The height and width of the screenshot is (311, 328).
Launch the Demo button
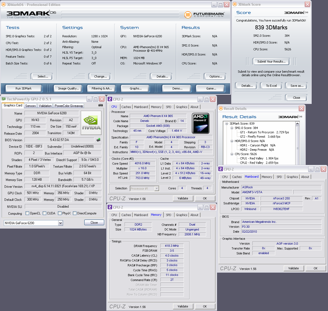pyautogui.click(x=177, y=88)
